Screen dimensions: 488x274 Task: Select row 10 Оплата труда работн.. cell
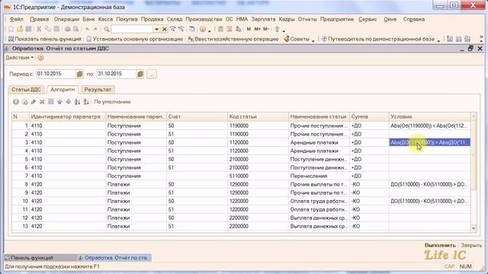319,201
